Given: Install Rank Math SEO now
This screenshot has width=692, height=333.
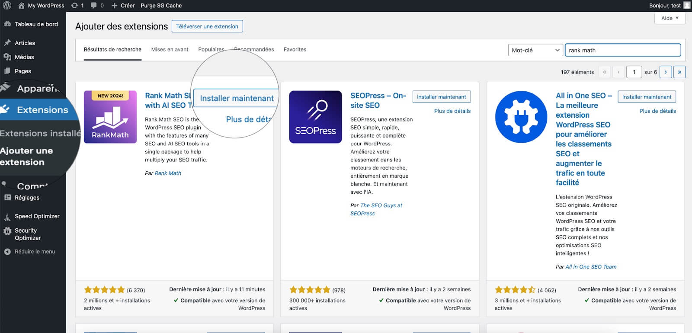Looking at the screenshot, I should pos(237,98).
